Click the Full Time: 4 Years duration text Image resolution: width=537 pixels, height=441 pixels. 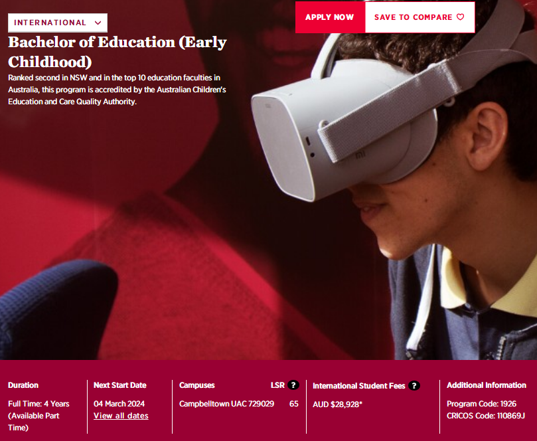tap(38, 404)
